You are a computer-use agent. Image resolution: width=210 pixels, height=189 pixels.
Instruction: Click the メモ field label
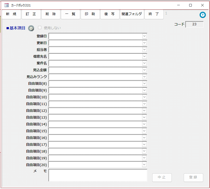pos(40,171)
